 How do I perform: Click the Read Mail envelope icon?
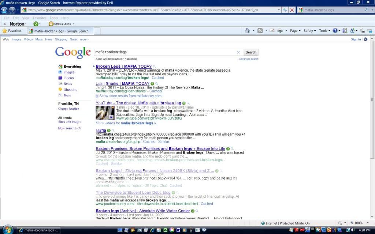point(272,31)
